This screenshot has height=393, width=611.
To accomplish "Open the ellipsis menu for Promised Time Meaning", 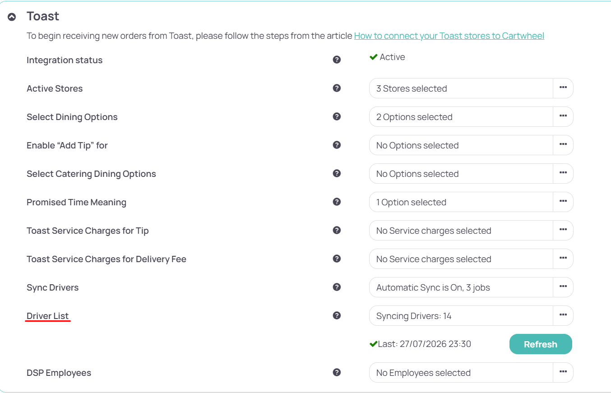I will point(563,202).
